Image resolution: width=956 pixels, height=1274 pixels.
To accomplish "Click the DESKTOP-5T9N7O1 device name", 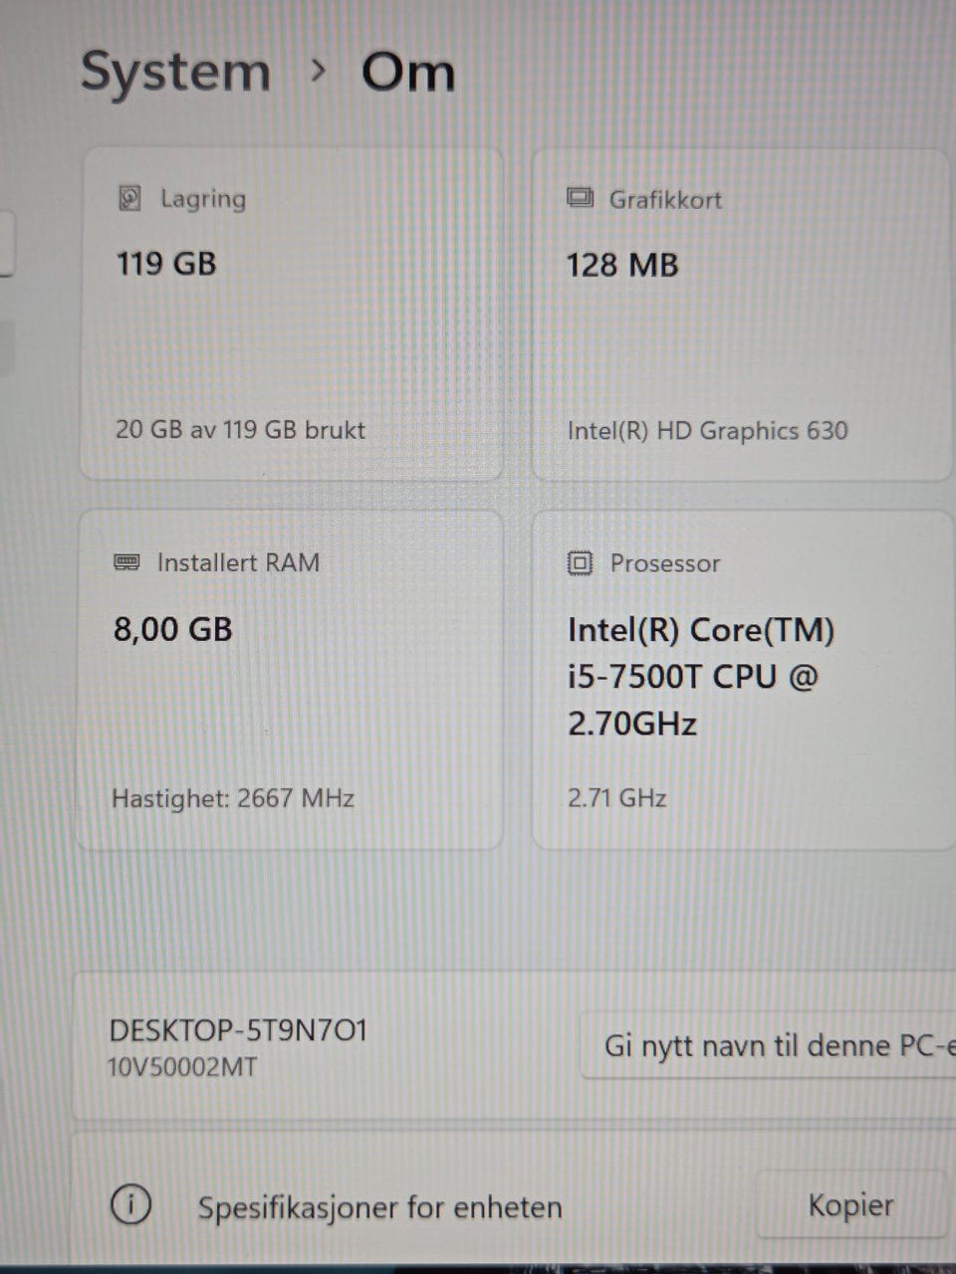I will point(238,1030).
